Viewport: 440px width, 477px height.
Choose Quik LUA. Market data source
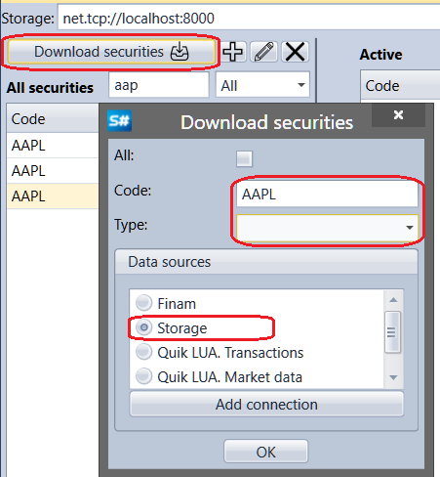pyautogui.click(x=219, y=376)
